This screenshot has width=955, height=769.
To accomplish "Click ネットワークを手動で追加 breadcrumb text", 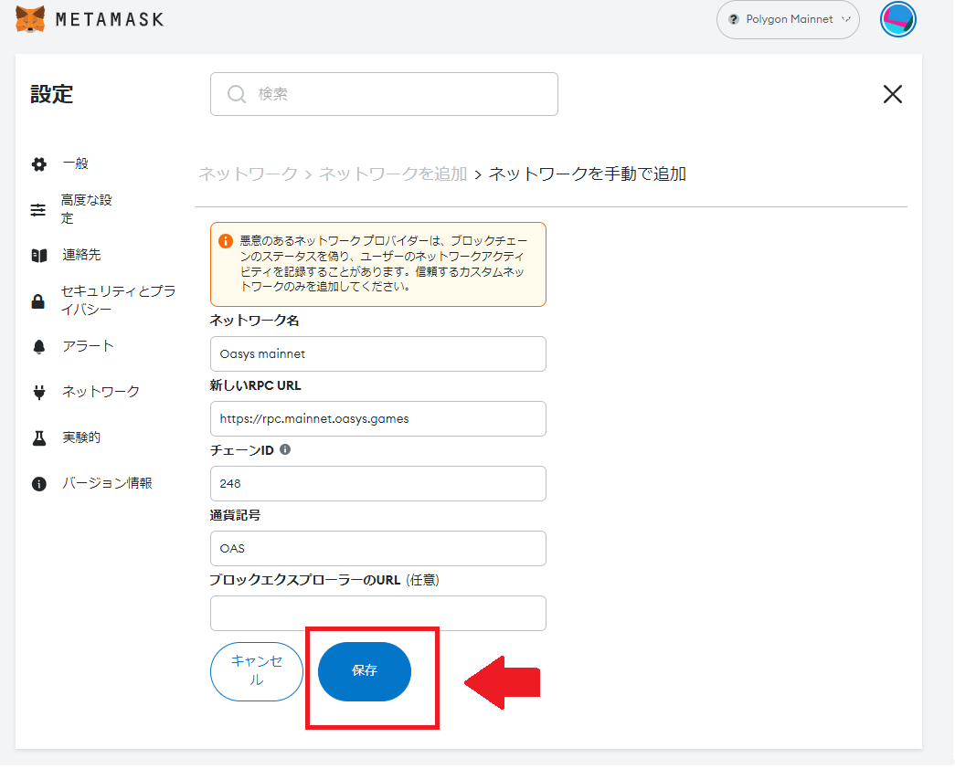I will (x=587, y=174).
